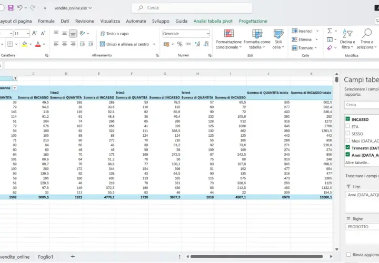Image resolution: width=379 pixels, height=263 pixels.
Task: Apply percent number format
Action: 179,44
